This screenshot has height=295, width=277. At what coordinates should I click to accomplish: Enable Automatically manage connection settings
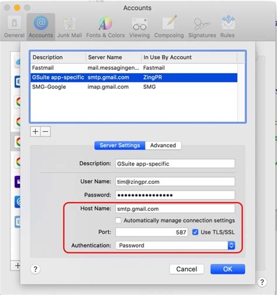tap(118, 221)
